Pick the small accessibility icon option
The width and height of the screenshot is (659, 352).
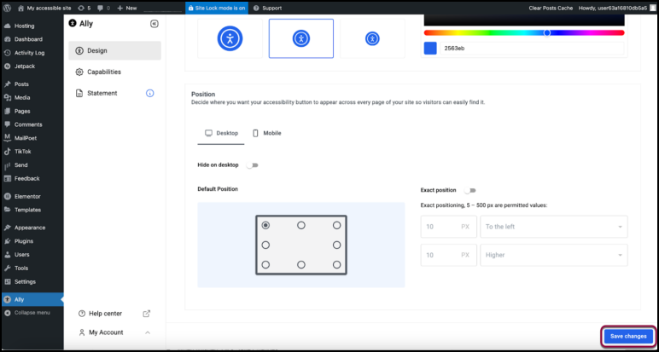point(372,38)
